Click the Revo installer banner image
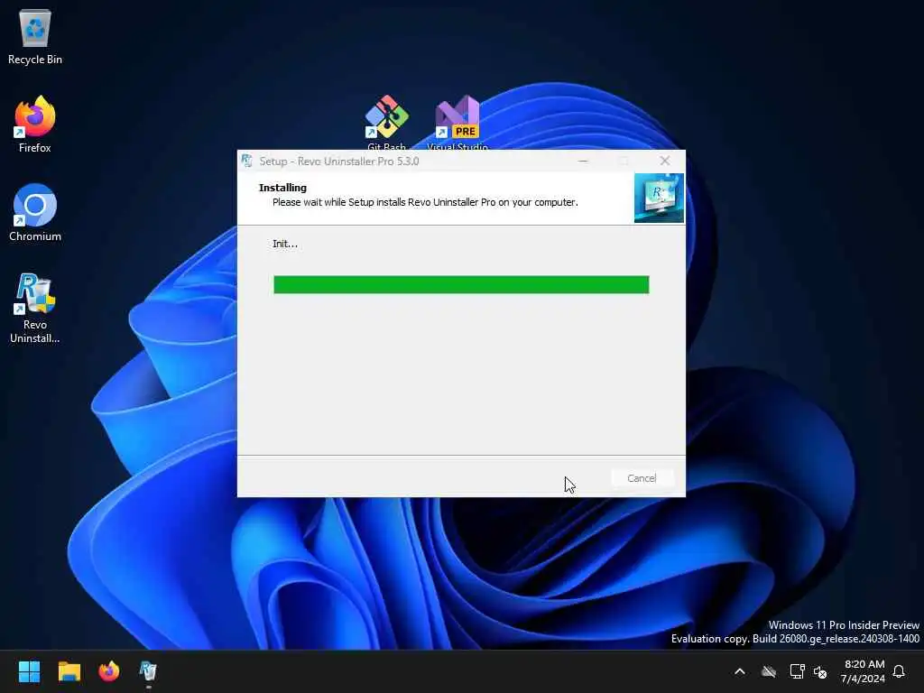Viewport: 924px width, 693px height. click(x=659, y=198)
